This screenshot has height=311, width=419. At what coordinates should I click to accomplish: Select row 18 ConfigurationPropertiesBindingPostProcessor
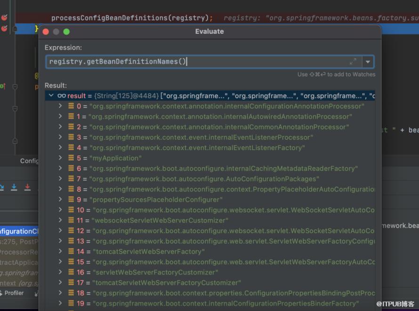coord(210,293)
